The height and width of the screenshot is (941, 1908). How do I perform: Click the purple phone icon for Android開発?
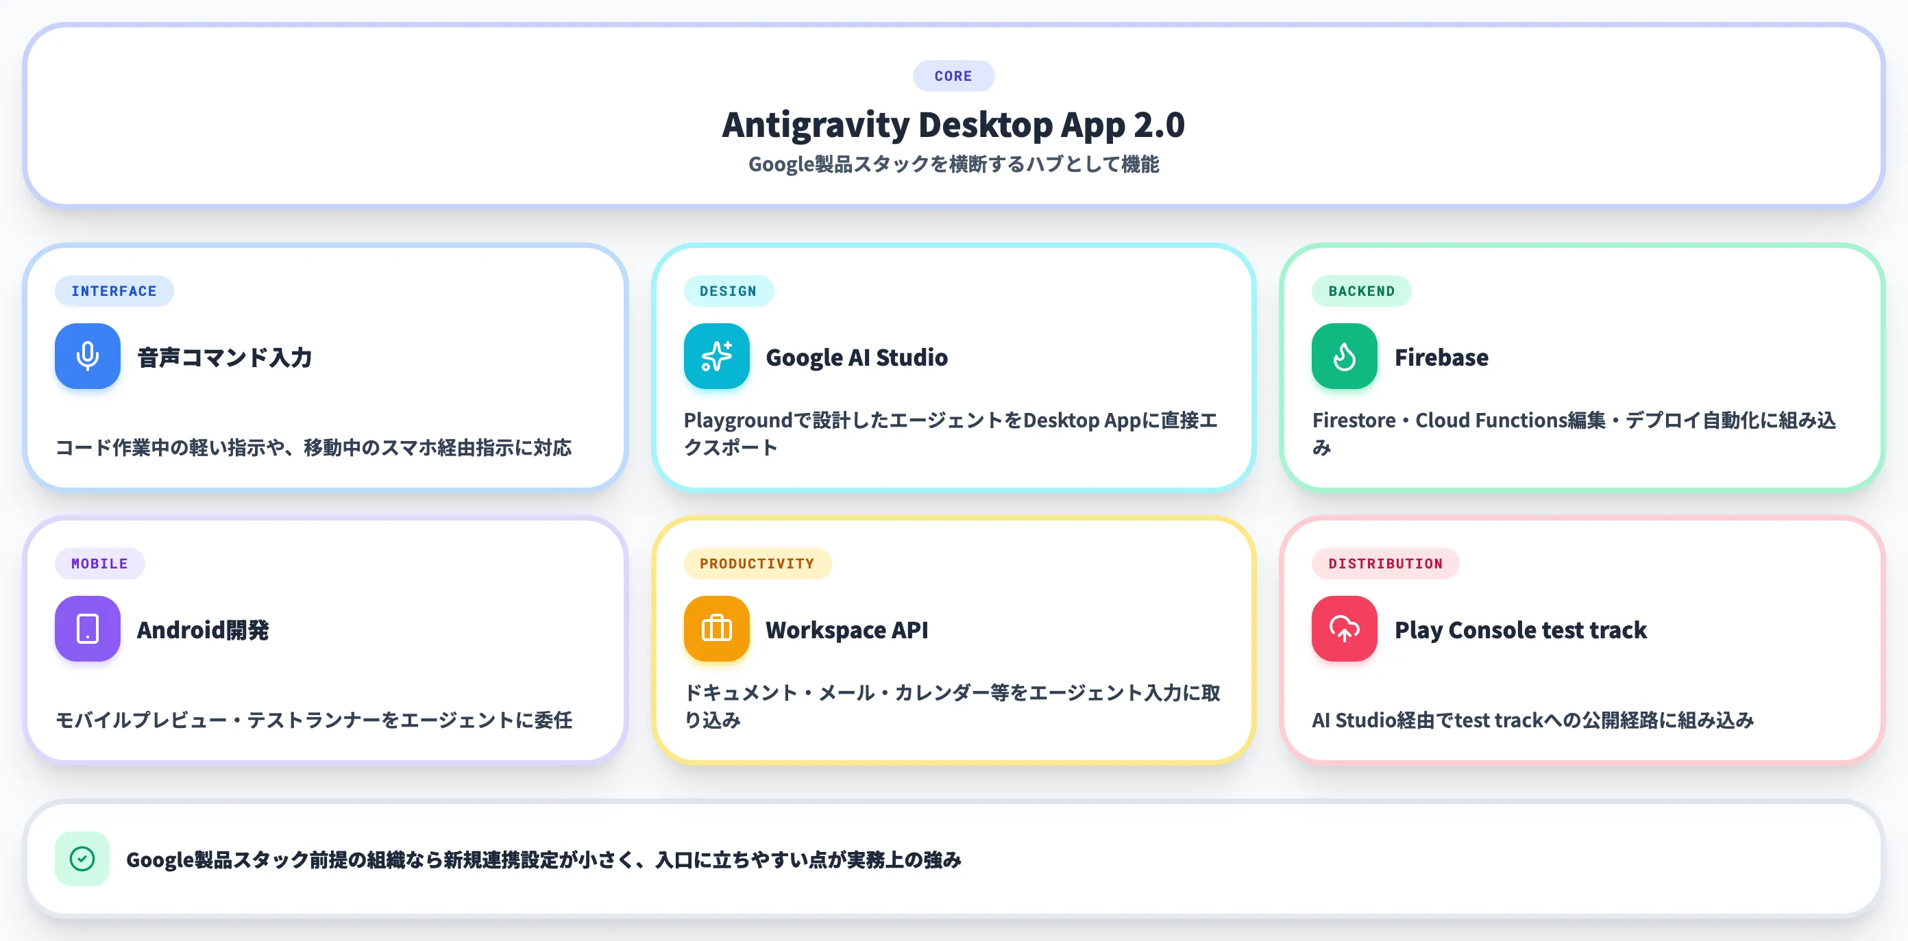(x=88, y=629)
